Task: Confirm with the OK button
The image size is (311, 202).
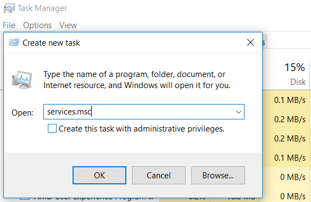Action: [99, 176]
